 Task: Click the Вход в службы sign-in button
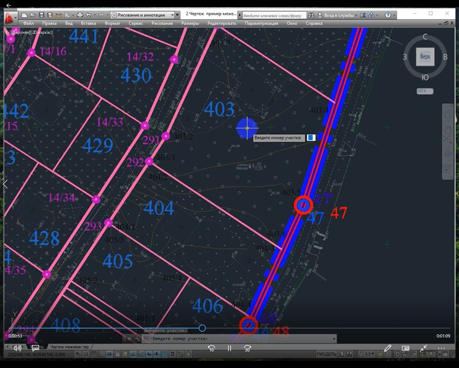tap(336, 16)
